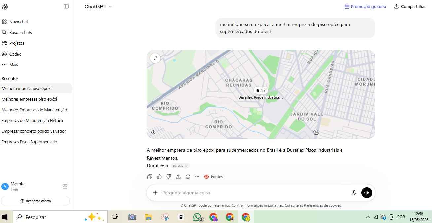Click the share response upload icon
The height and width of the screenshot is (223, 432).
pyautogui.click(x=178, y=177)
